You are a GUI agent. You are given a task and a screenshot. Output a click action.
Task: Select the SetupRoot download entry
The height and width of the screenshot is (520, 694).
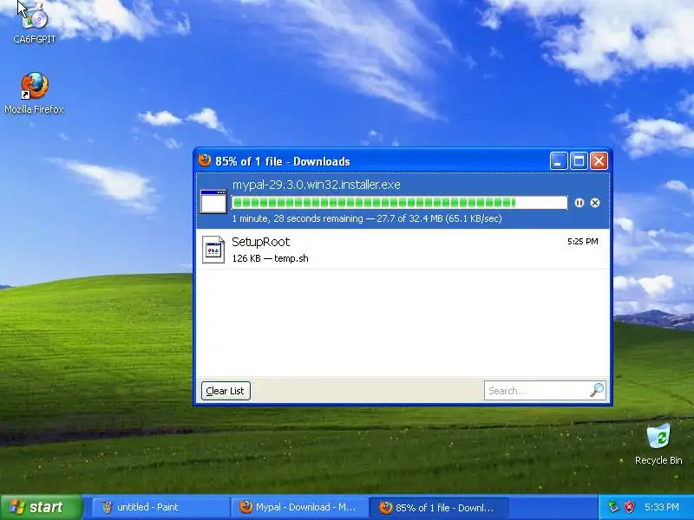pyautogui.click(x=403, y=249)
